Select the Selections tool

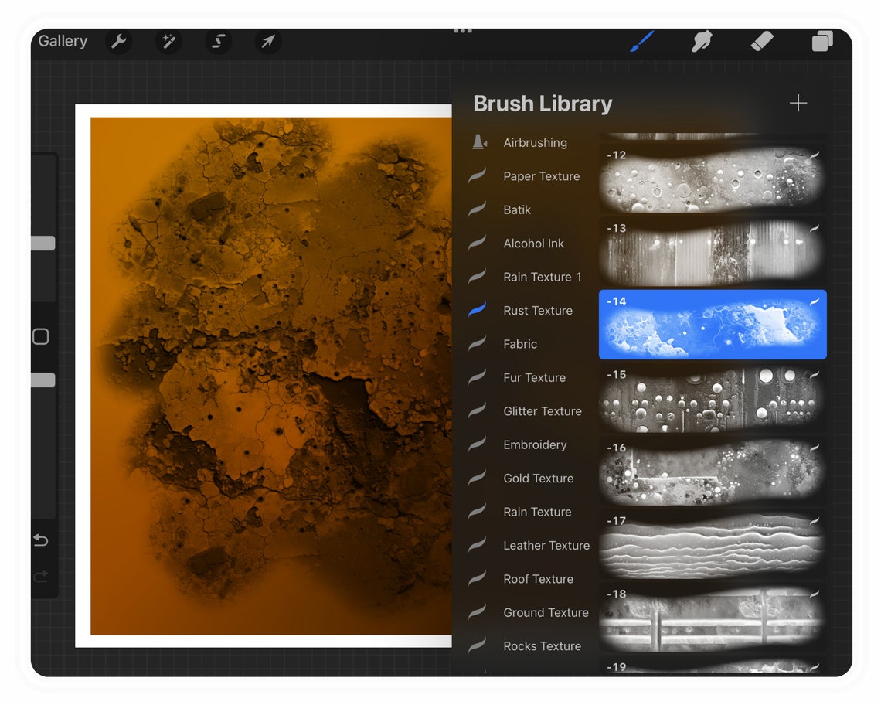(218, 42)
